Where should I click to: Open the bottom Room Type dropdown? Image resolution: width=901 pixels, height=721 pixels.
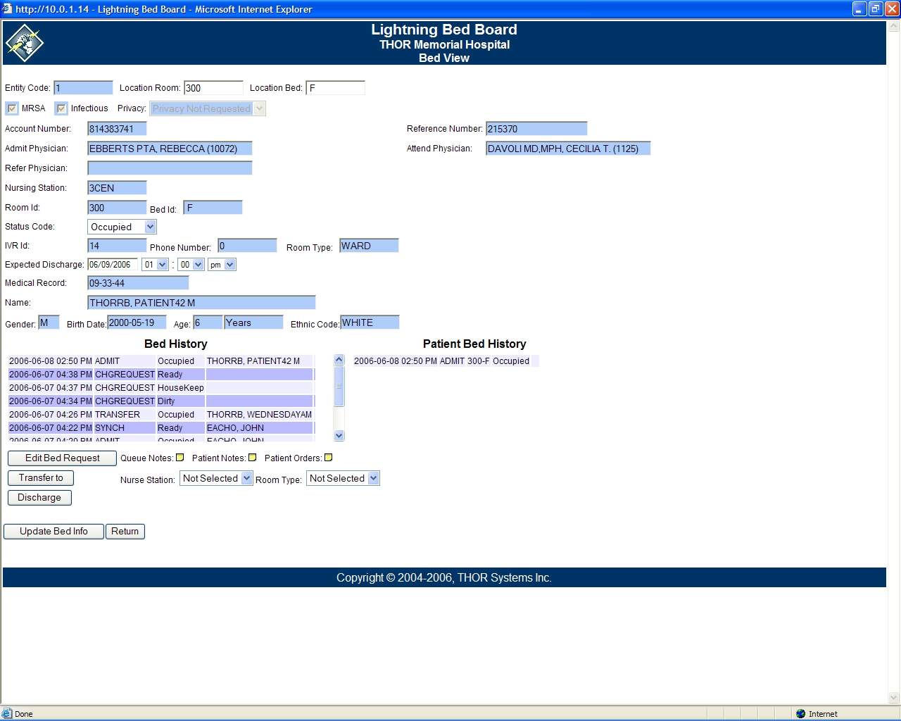[343, 478]
